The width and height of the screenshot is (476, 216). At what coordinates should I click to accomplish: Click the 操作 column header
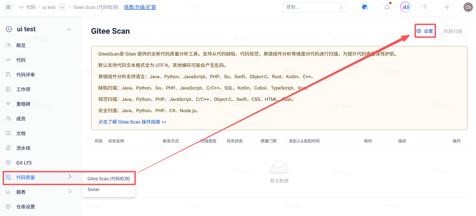click(x=457, y=141)
